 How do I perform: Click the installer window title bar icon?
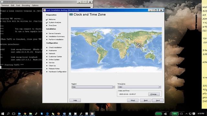45,10
